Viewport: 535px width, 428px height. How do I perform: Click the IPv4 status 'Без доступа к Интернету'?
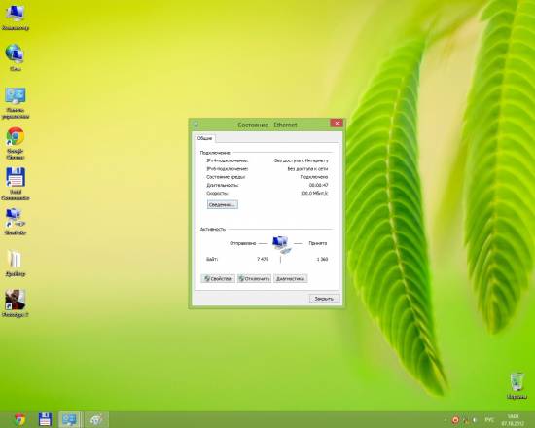[x=301, y=160]
